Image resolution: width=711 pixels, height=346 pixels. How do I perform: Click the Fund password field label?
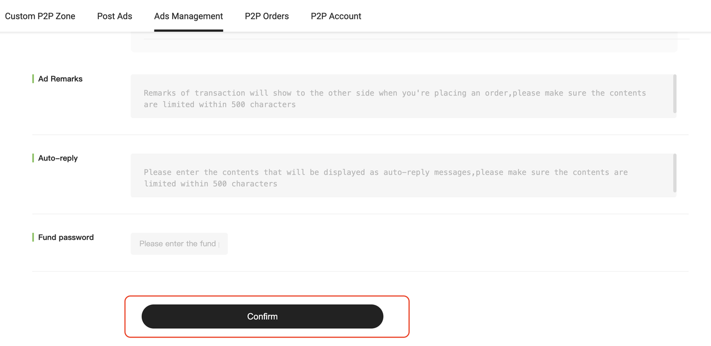[66, 237]
